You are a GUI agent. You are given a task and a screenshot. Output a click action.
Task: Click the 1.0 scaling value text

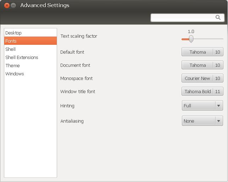[x=191, y=32]
